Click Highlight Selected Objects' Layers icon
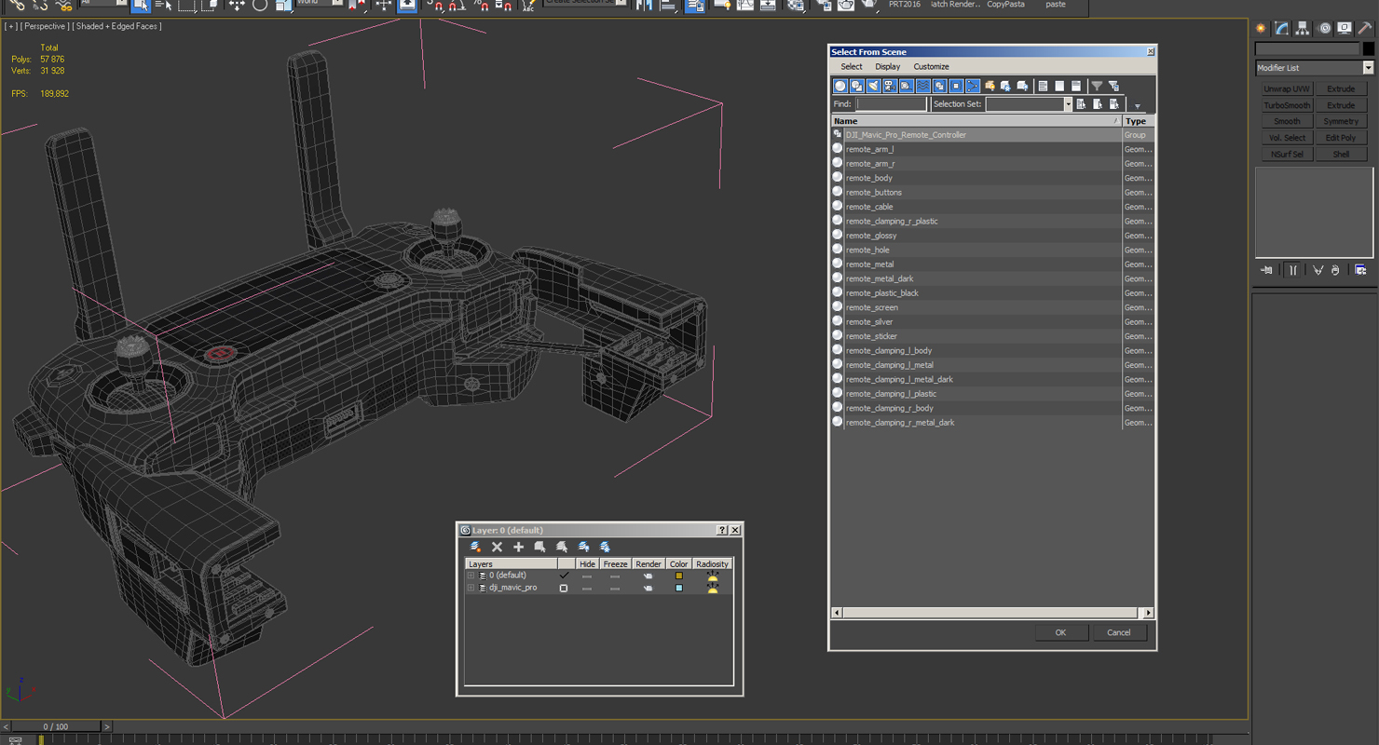 pyautogui.click(x=562, y=547)
